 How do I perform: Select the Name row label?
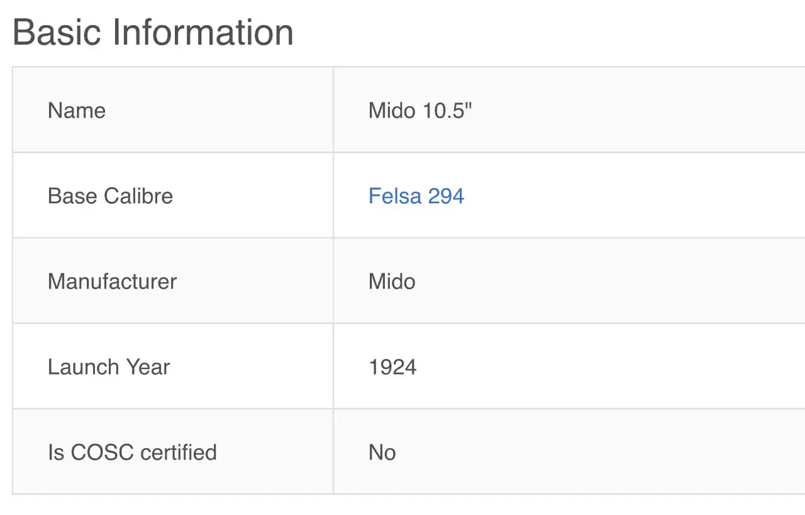pyautogui.click(x=77, y=110)
